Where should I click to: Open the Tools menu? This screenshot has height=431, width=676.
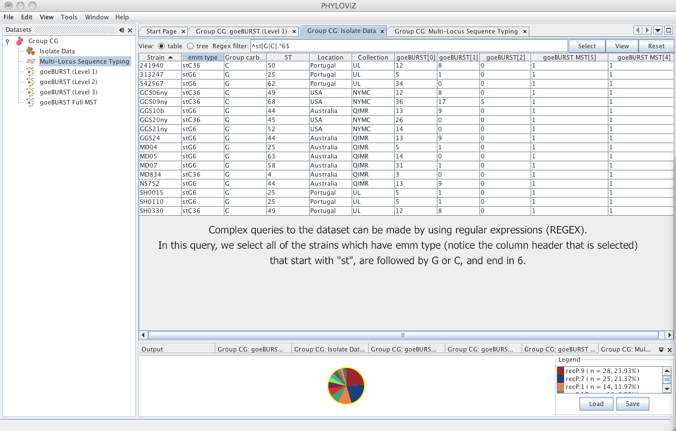pos(69,17)
